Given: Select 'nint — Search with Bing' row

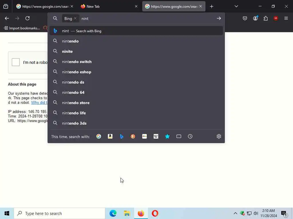Looking at the screenshot, I should point(136,31).
